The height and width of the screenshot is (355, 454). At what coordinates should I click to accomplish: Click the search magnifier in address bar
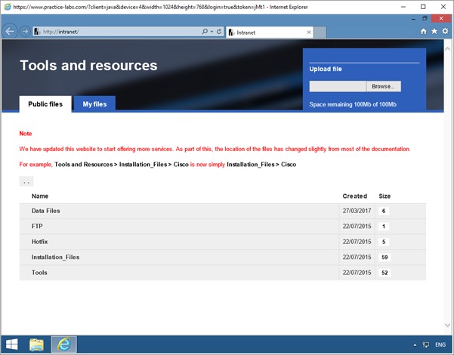[x=205, y=31]
